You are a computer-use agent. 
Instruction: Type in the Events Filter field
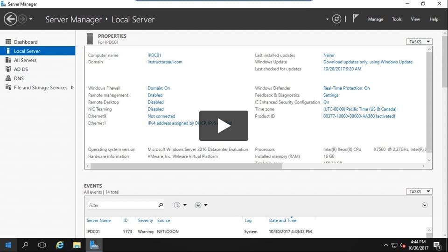coord(122,205)
